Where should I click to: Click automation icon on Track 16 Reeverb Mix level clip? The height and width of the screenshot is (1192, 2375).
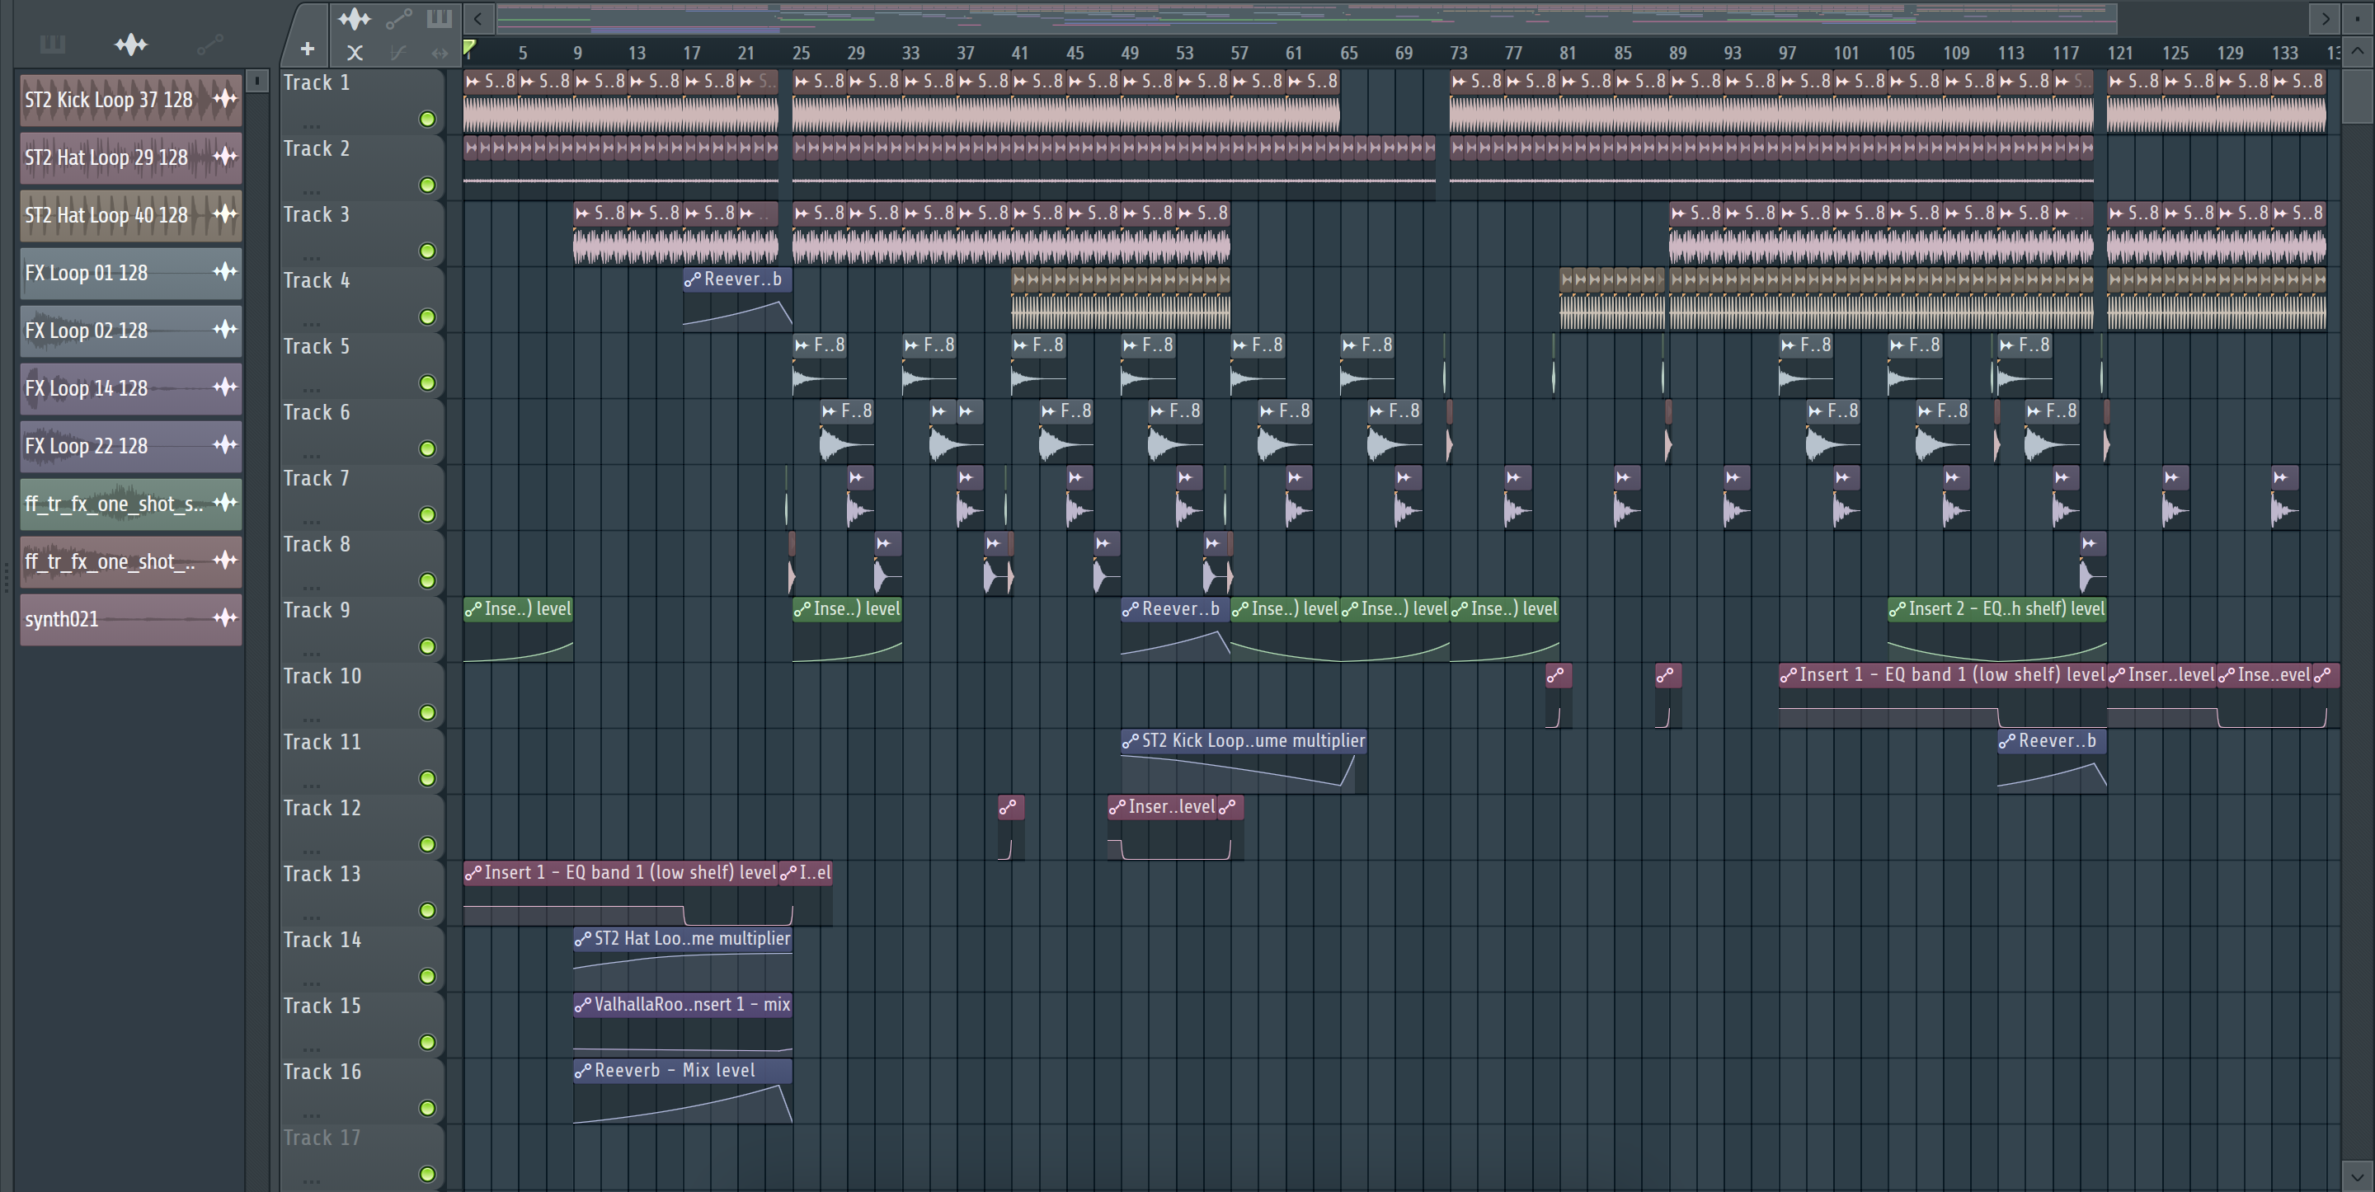click(x=583, y=1070)
